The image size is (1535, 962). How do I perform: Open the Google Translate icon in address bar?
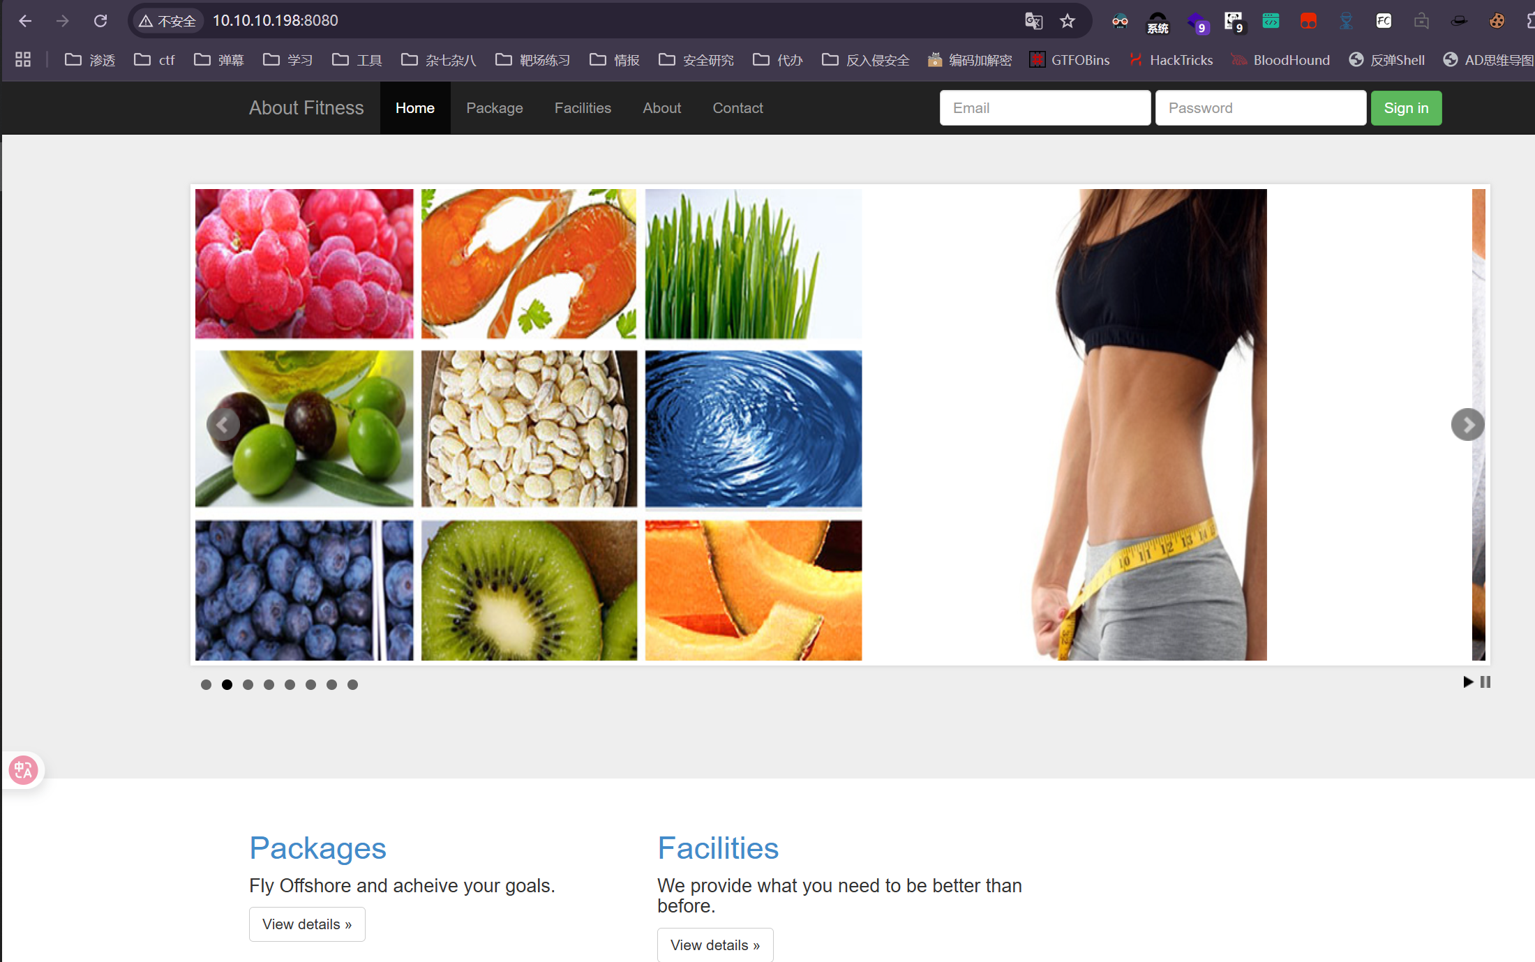tap(1033, 21)
